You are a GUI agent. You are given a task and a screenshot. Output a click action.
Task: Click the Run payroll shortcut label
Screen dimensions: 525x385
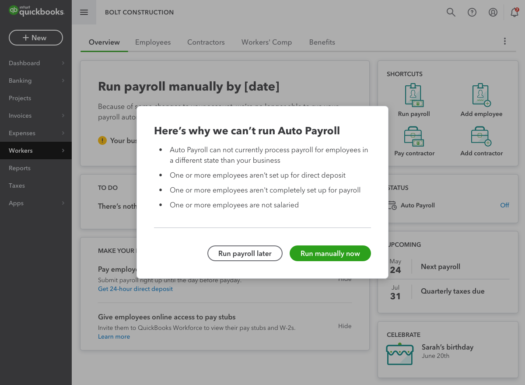(414, 114)
